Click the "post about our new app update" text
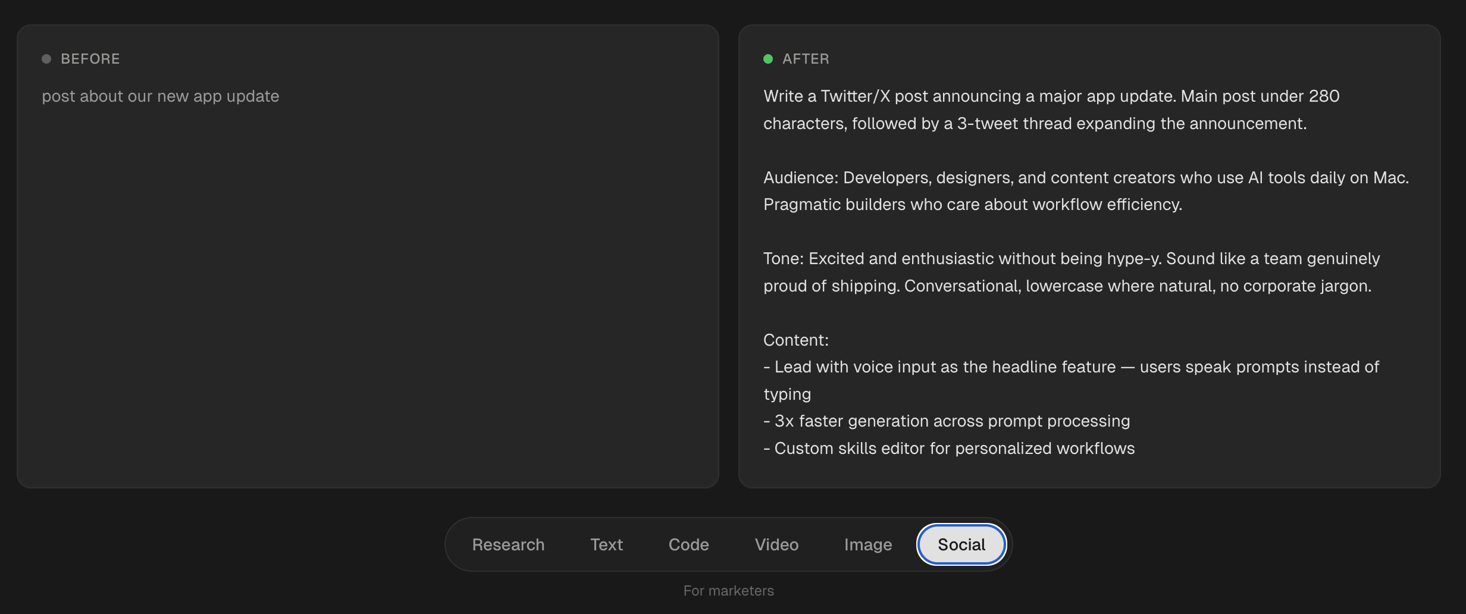 160,96
